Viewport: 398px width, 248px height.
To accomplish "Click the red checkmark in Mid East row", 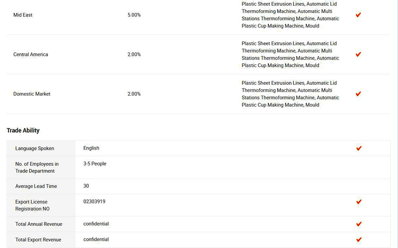I will tap(358, 15).
